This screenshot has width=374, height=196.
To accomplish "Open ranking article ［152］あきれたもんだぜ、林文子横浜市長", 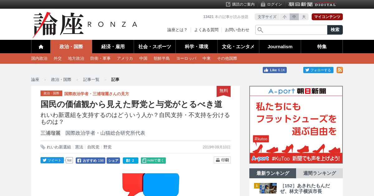I will (305, 189).
